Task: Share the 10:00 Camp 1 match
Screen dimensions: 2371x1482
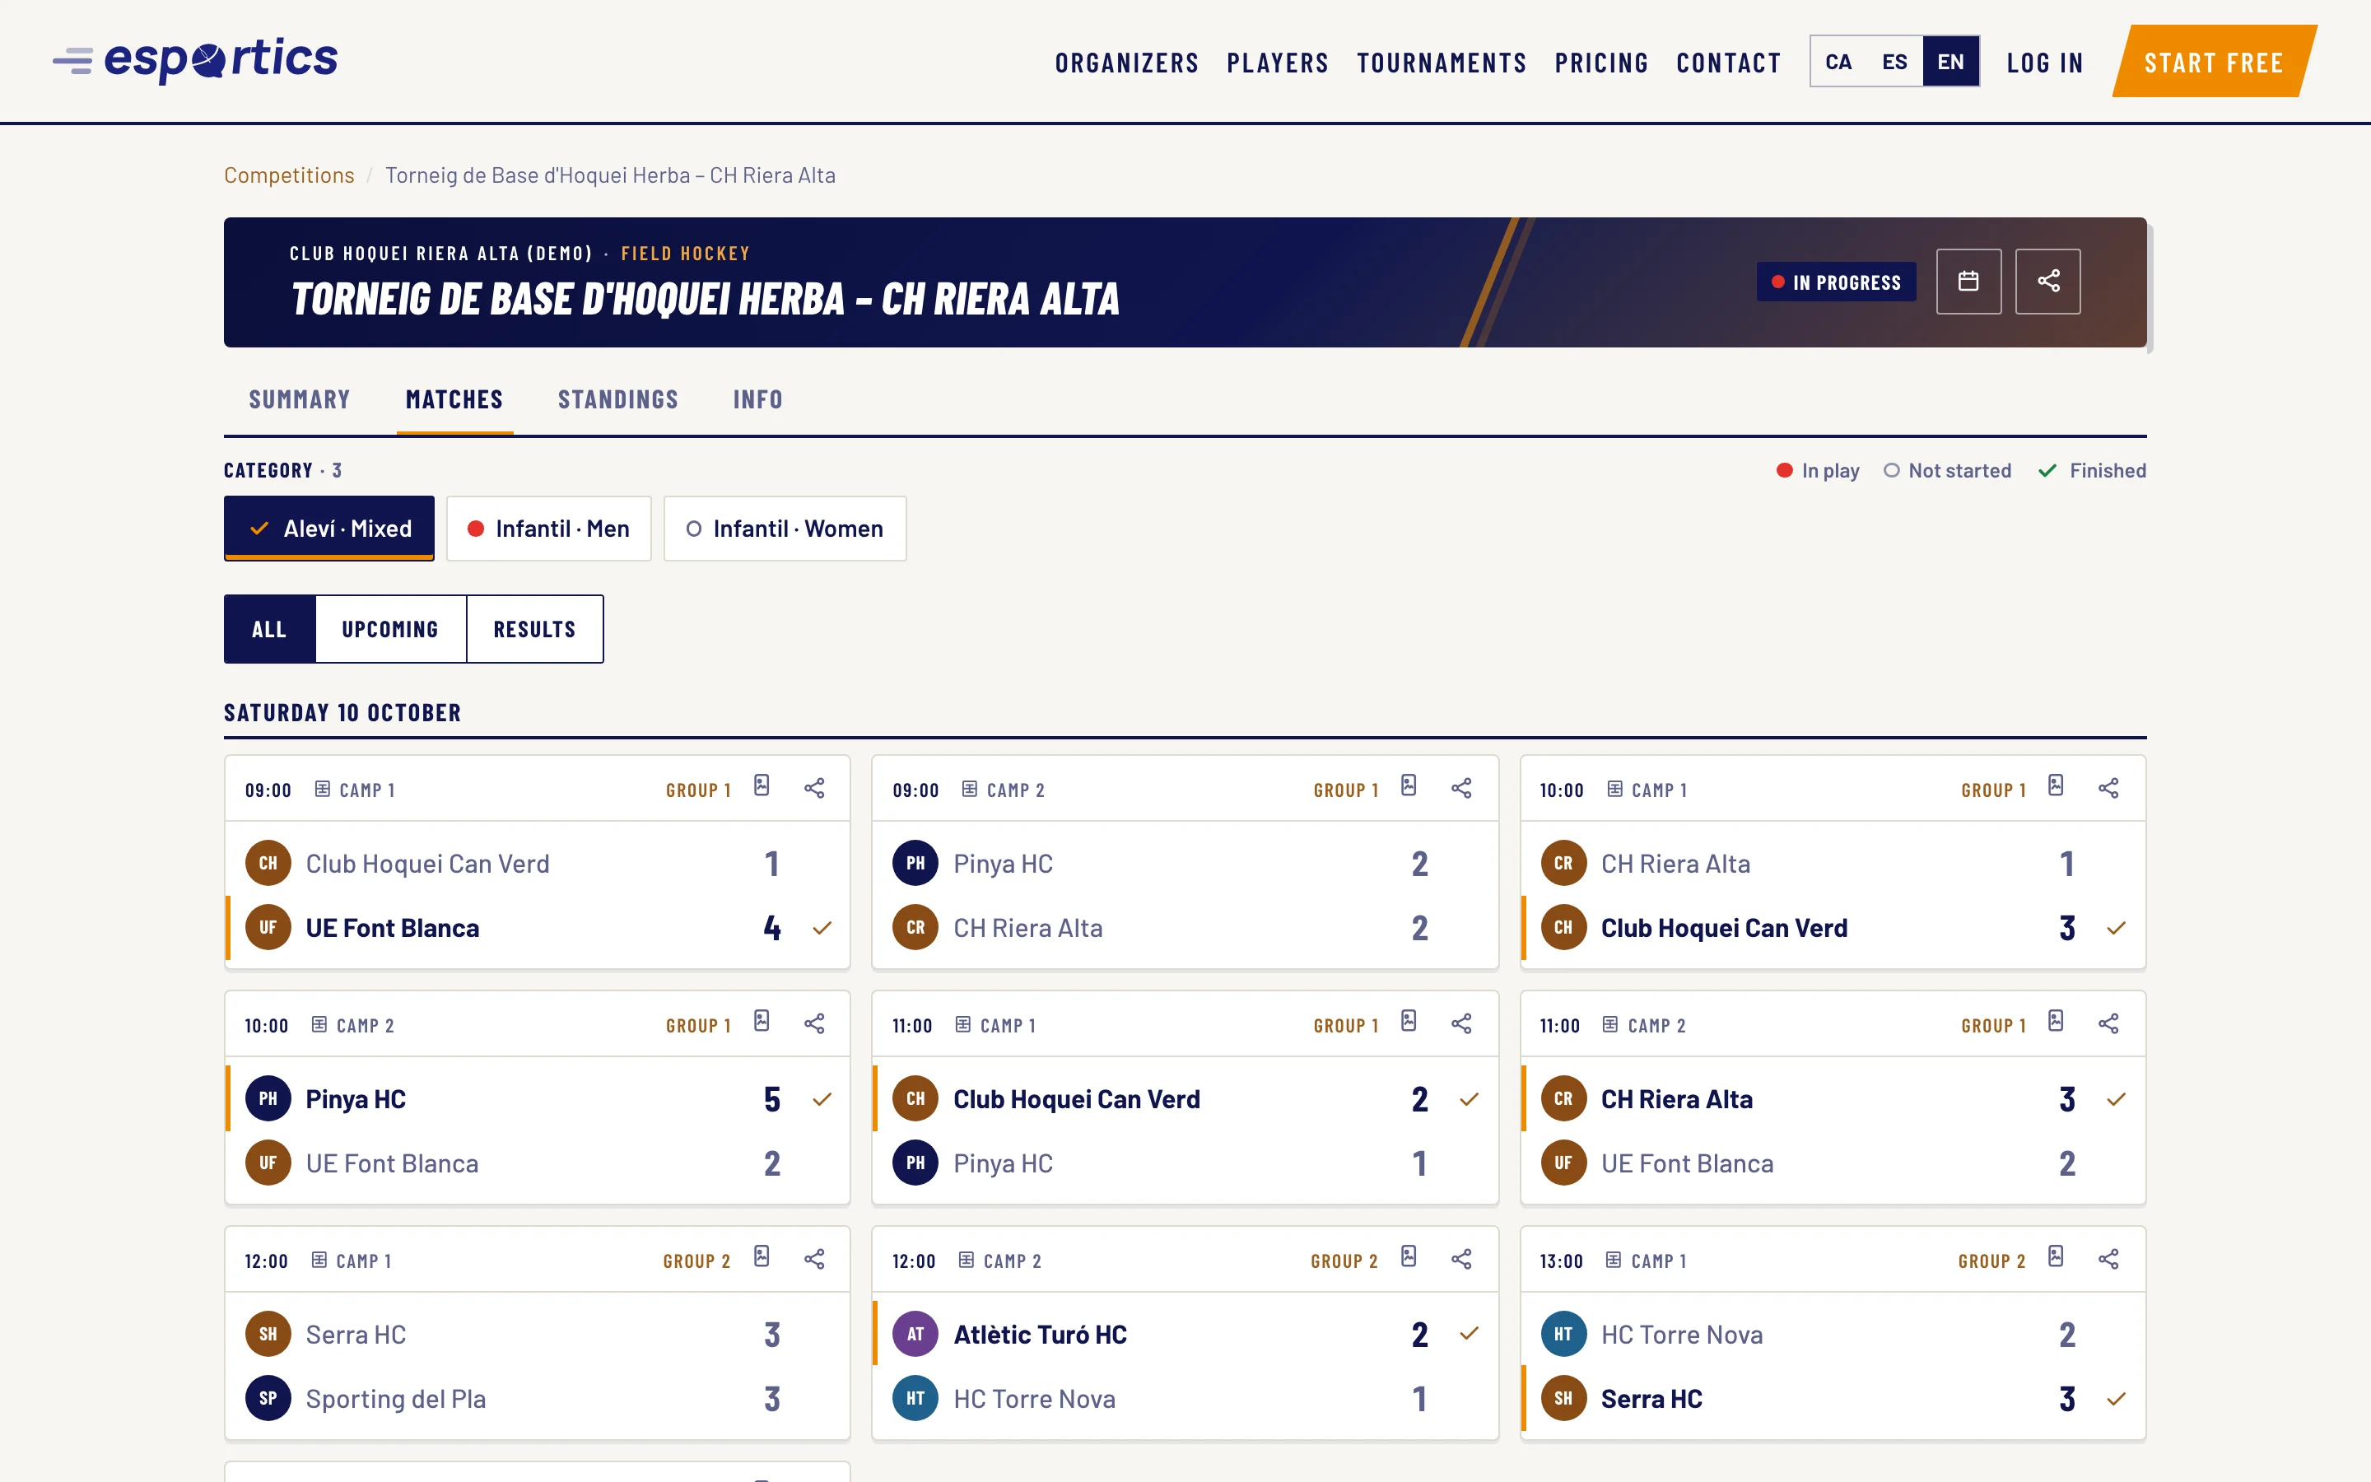Action: tap(2108, 788)
